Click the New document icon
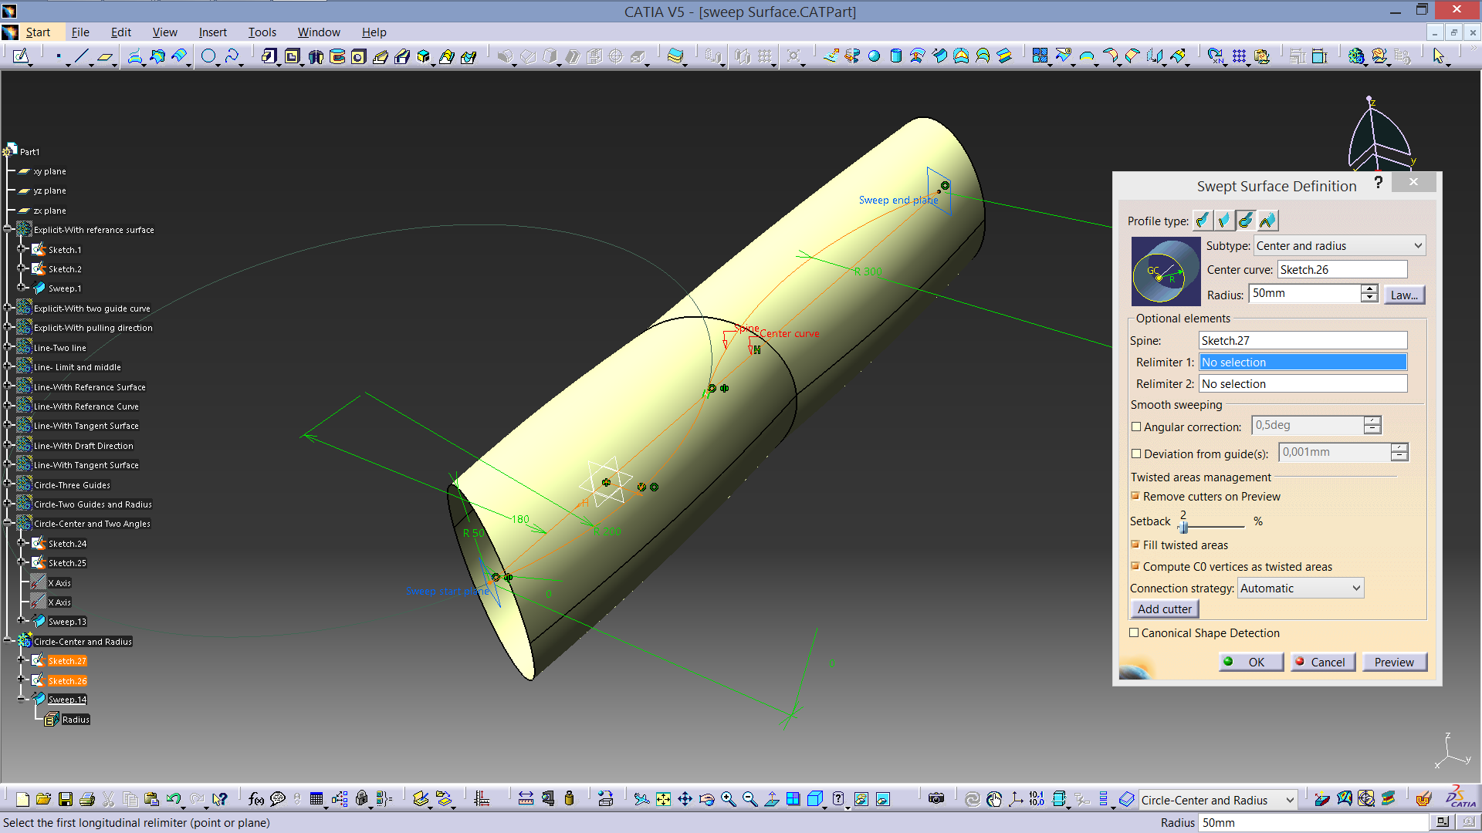Viewport: 1482px width, 833px height. click(x=22, y=799)
